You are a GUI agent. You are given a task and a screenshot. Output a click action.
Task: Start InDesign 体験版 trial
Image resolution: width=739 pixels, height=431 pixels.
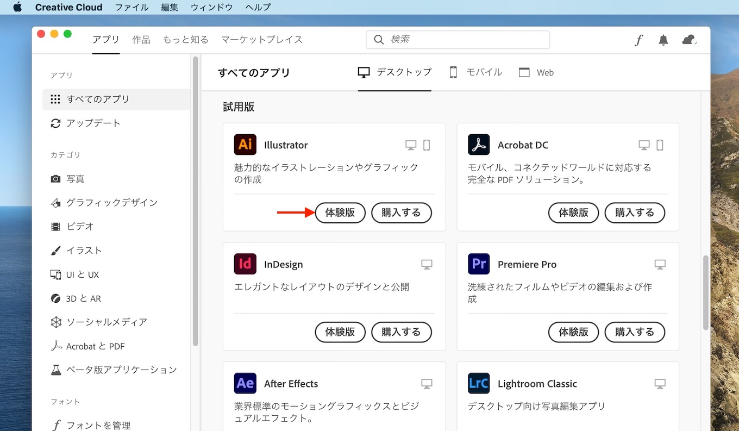[x=340, y=332]
